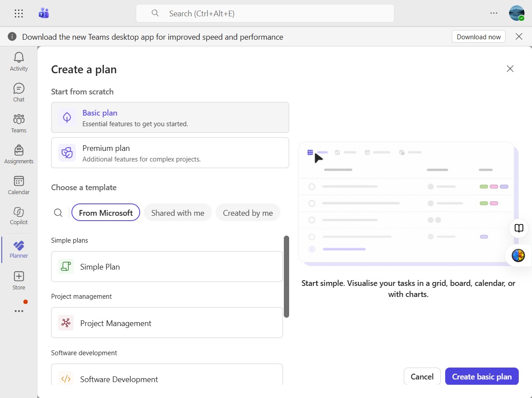Dismiss the download banner

point(519,37)
